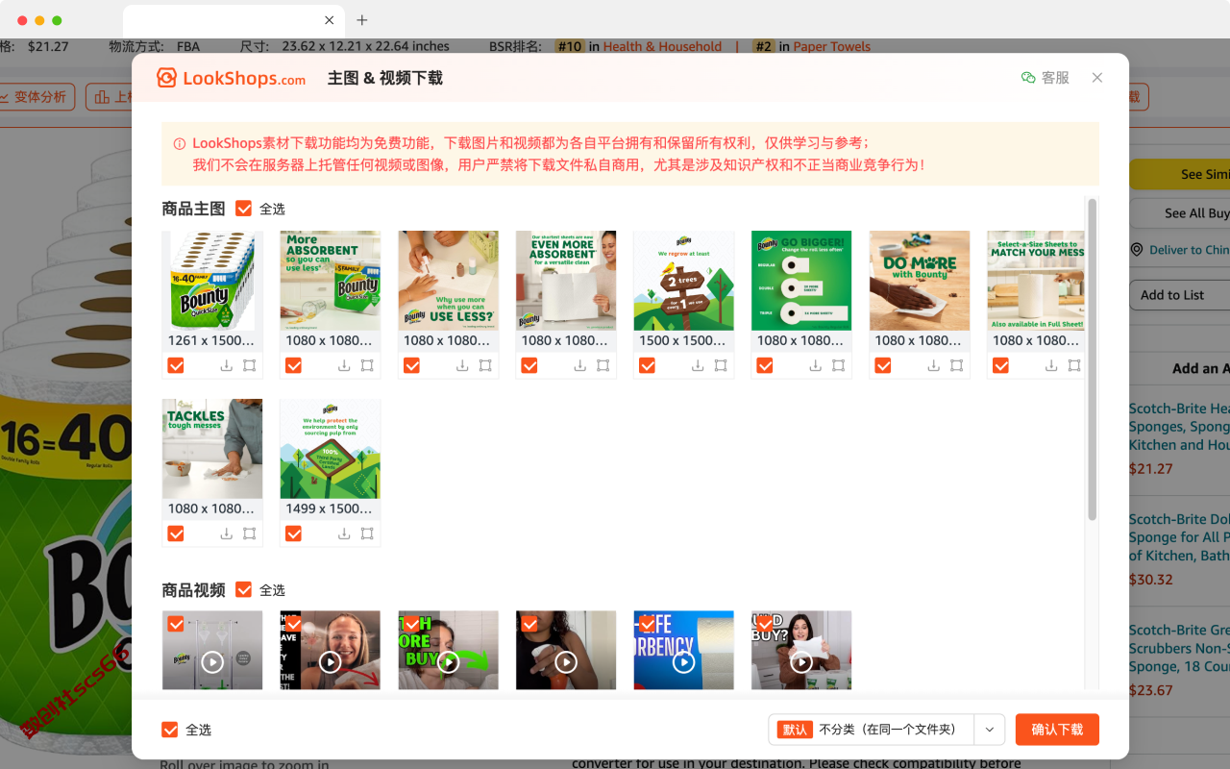Click the LookShops.com logo

(x=232, y=78)
